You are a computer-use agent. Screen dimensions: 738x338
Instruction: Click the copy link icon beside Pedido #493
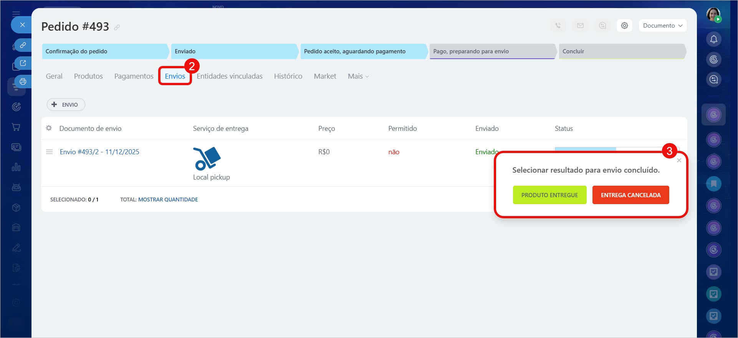117,27
